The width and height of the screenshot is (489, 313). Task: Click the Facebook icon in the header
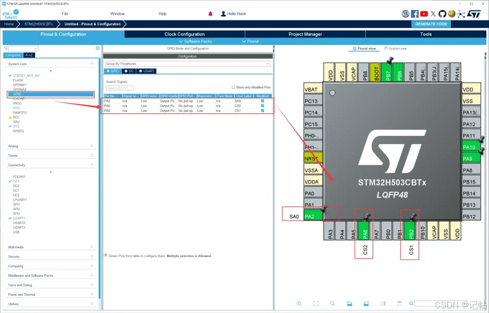pos(415,14)
